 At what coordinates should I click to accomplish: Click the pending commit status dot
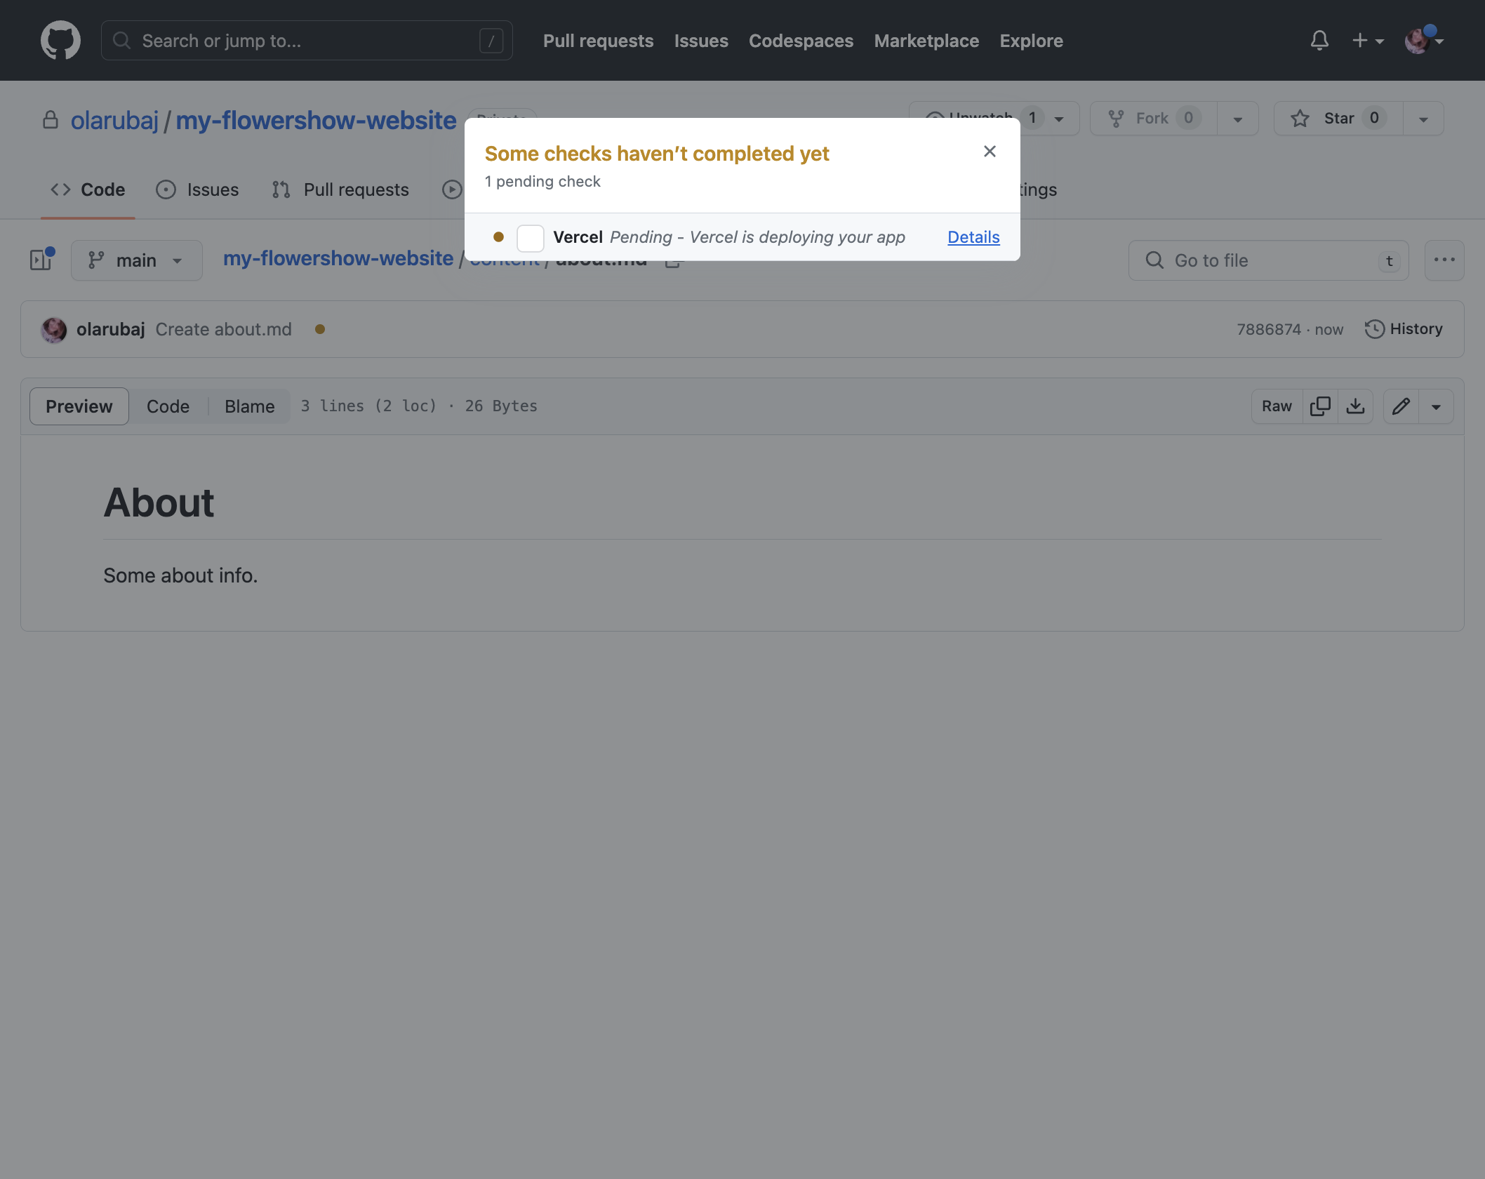320,329
